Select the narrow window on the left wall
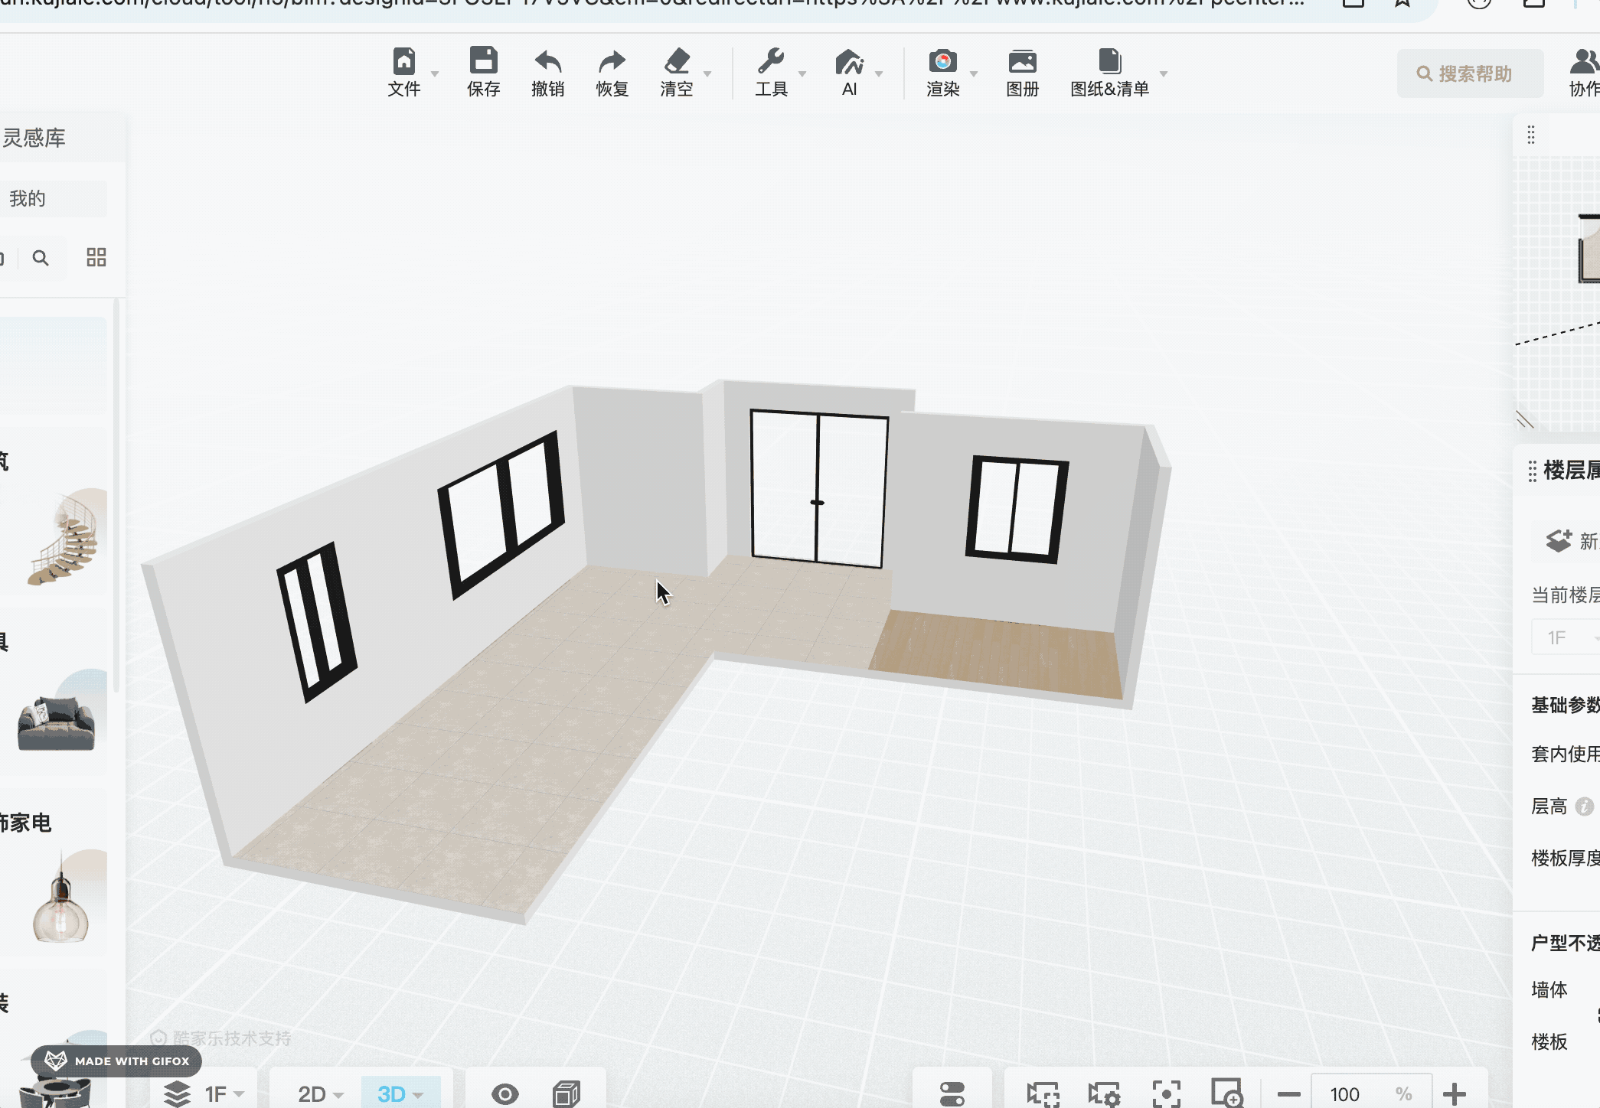The width and height of the screenshot is (1600, 1108). coord(317,621)
